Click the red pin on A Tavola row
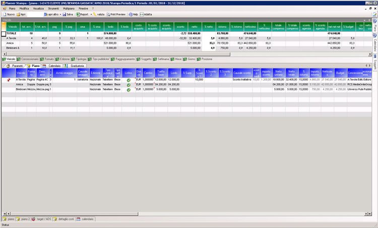Viewport: 378px width, 228px height. pos(8,80)
